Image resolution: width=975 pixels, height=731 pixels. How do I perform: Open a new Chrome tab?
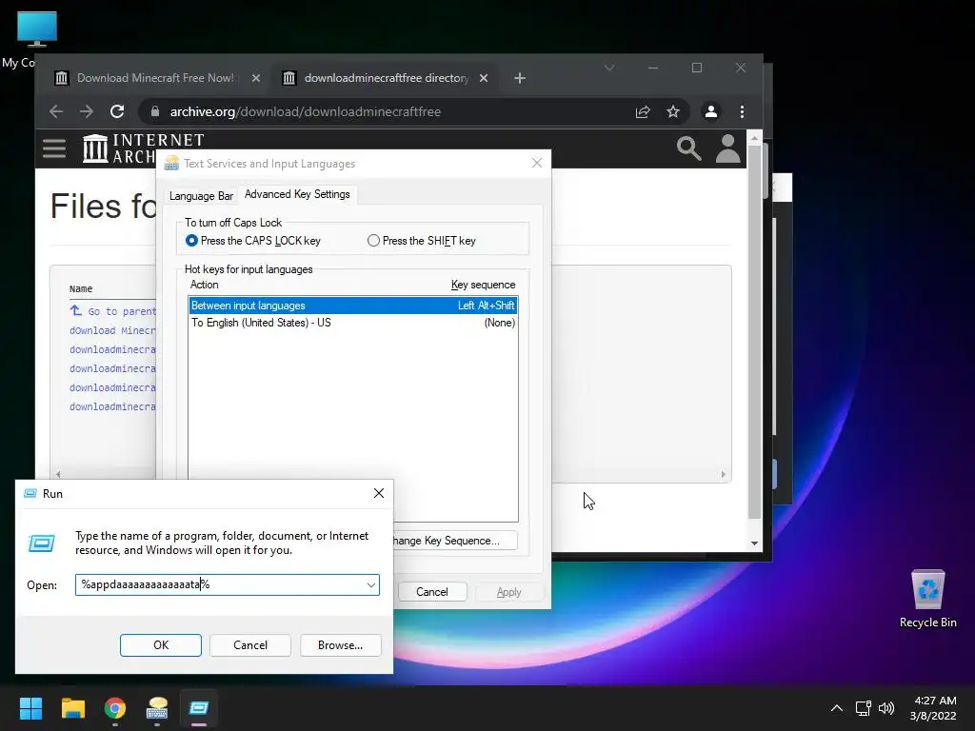coord(520,78)
